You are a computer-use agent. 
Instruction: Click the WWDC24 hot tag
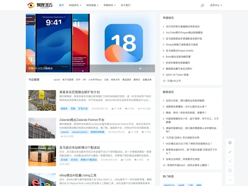click(169, 185)
